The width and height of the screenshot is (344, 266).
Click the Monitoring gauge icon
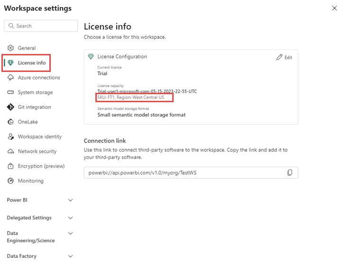11,181
